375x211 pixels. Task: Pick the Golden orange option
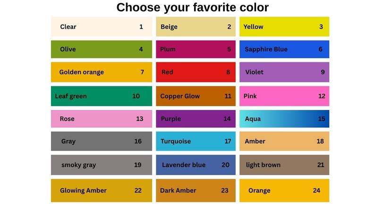(101, 72)
